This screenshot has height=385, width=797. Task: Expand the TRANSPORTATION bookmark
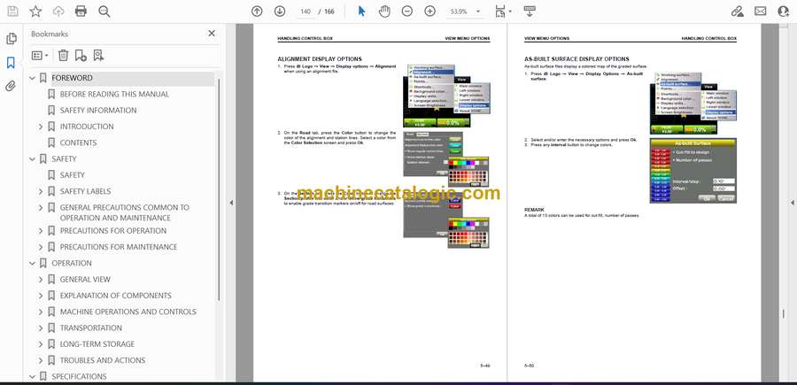coord(41,328)
